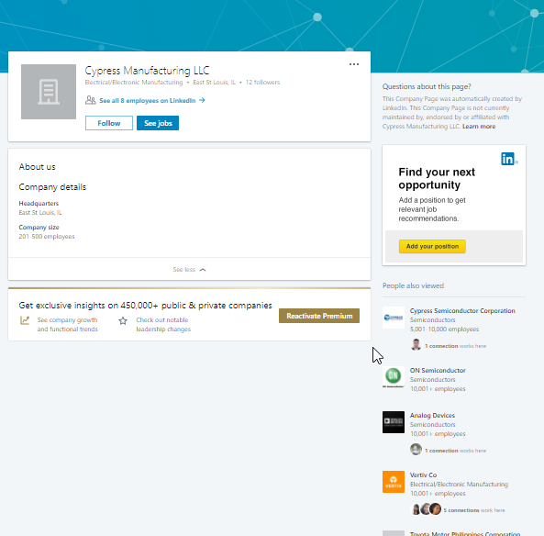Click the star icon for leadership changes

123,320
